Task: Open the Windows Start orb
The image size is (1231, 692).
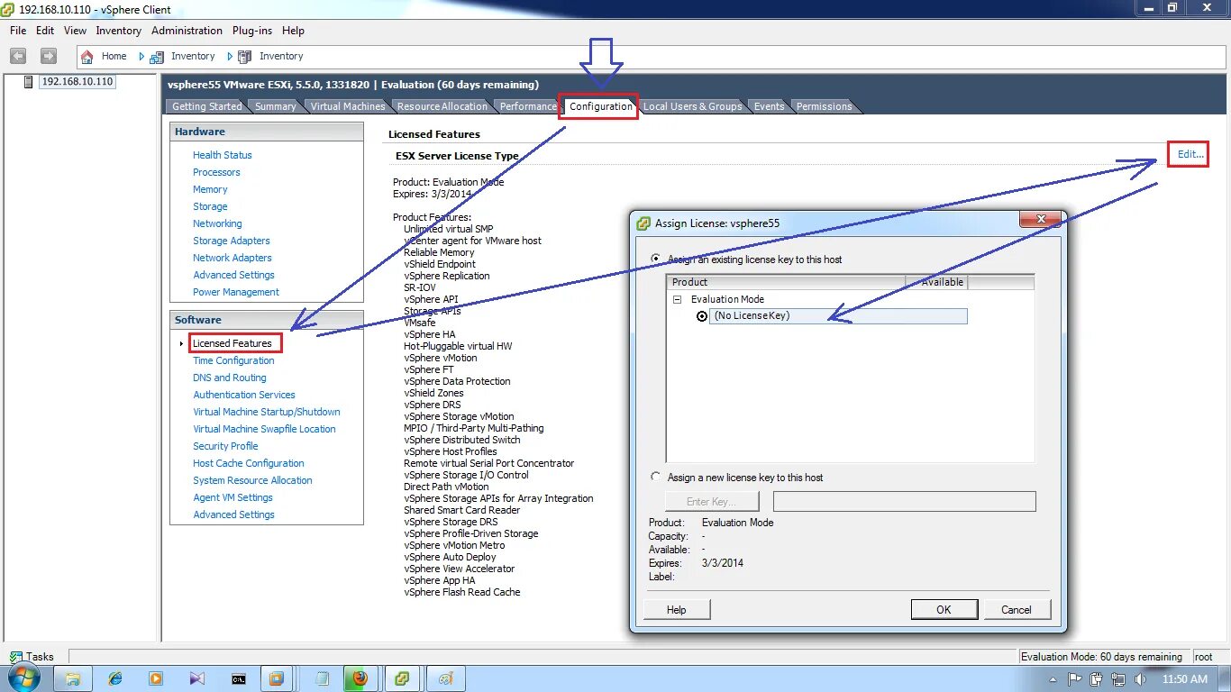Action: [x=23, y=678]
